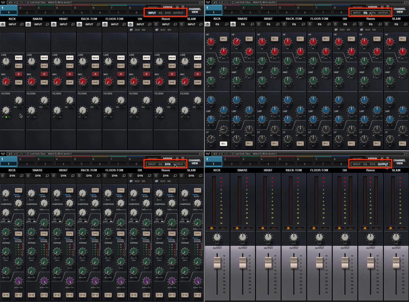Image resolution: width=409 pixels, height=302 pixels.
Task: Toggle KICK power button in DYN view
Action: point(3,176)
